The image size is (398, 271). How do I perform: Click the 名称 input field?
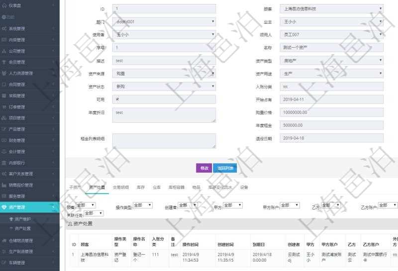click(332, 47)
